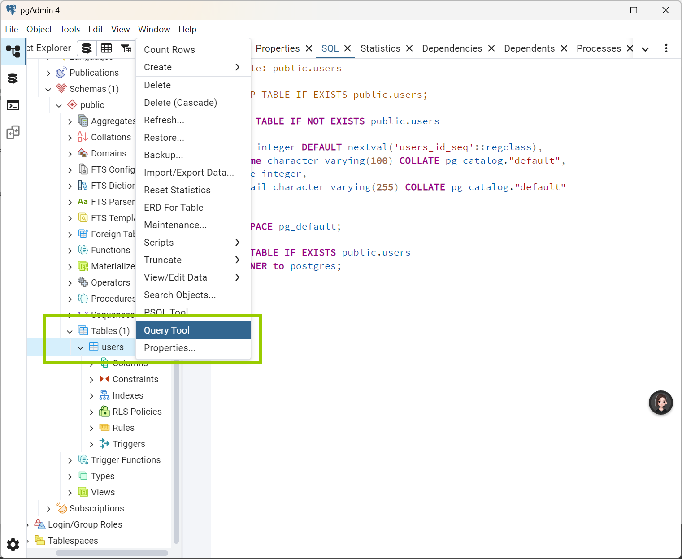Click the Aggregates node icon
Viewport: 682px width, 559px height.
[x=83, y=121]
